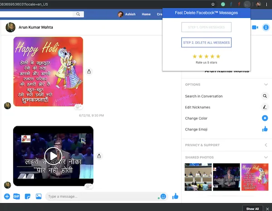Open Chrome's three-dot menu
272x211 pixels.
coord(267,5)
